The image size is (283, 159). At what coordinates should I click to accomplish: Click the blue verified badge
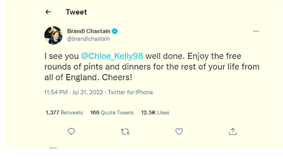point(115,31)
